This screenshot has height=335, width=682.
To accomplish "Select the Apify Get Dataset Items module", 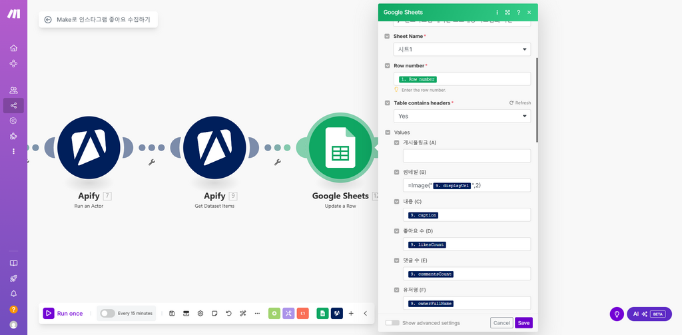I will click(214, 147).
